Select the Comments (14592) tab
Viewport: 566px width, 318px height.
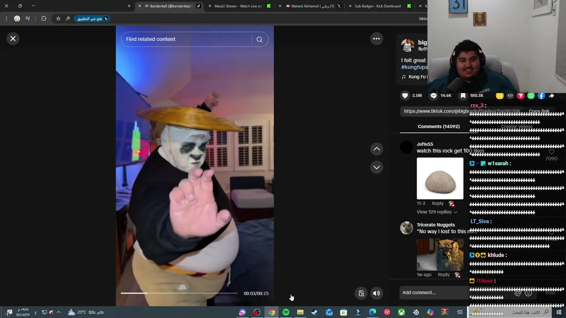pyautogui.click(x=439, y=126)
